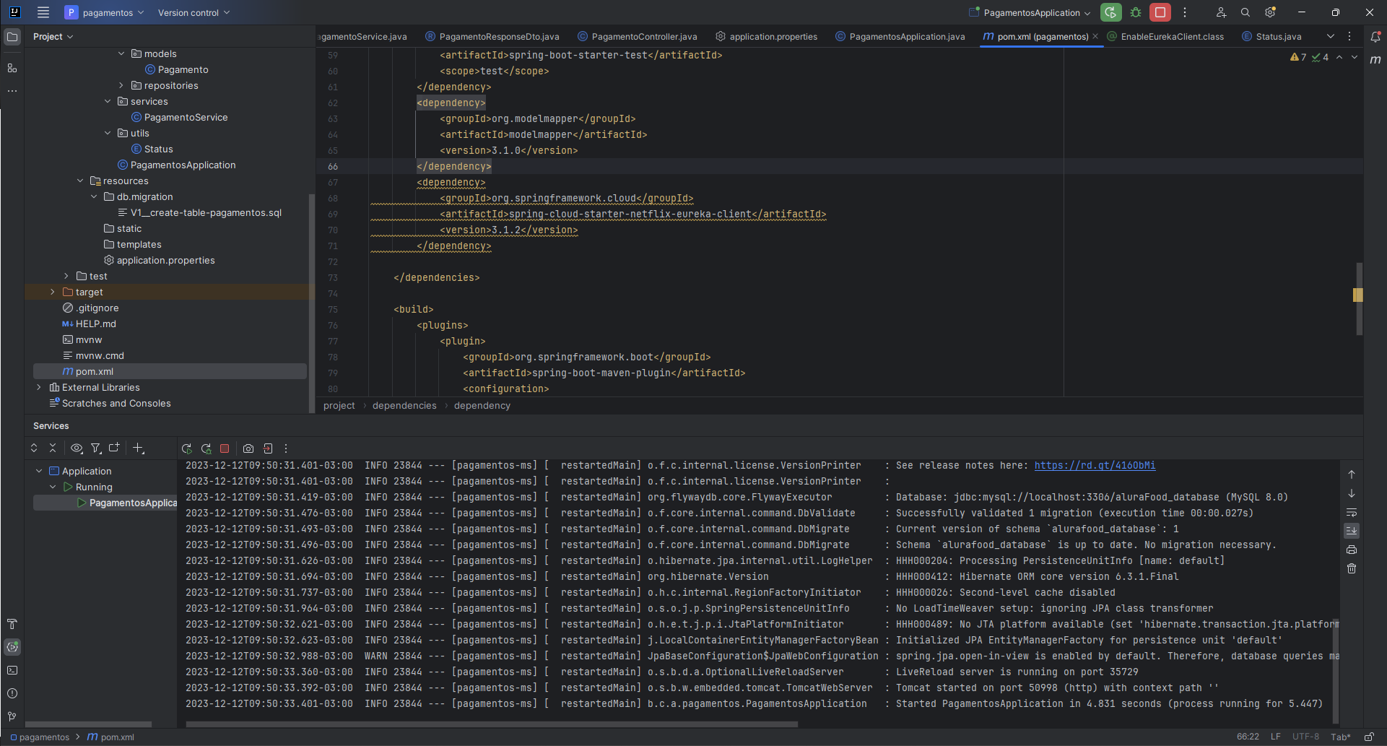The image size is (1387, 746).
Task: Rerun PagamentosApplication with green toolbar button
Action: tap(1111, 12)
